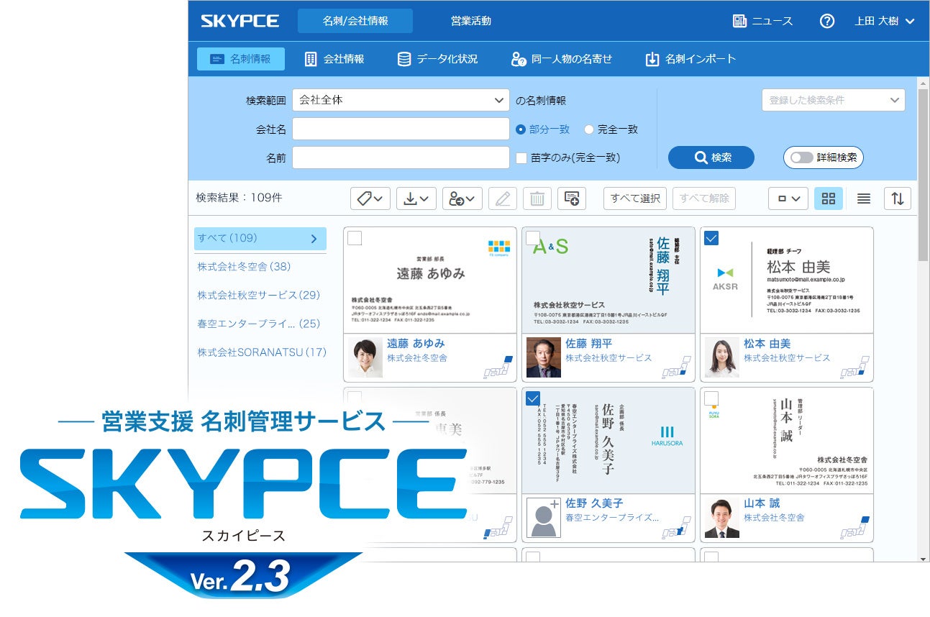Viewport: 930px width, 617px height.
Task: Open the データ化状況 sub-tab
Action: tap(437, 59)
